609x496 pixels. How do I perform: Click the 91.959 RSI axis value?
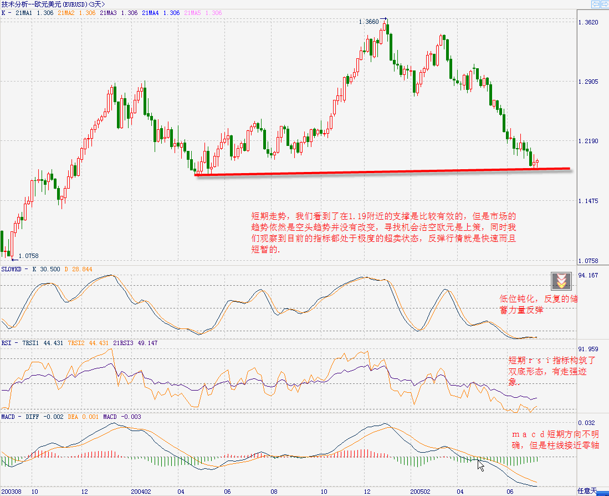pyautogui.click(x=588, y=349)
